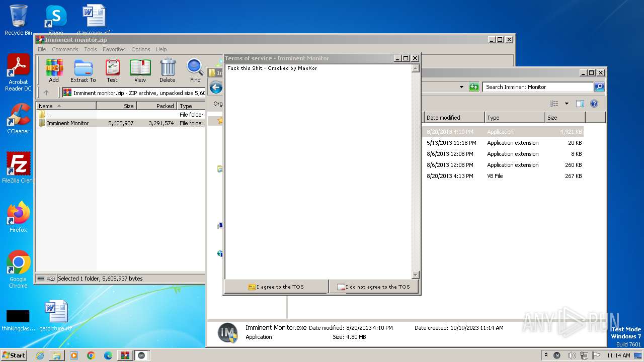Click the Find magnifier icon in WinRAR
The width and height of the screenshot is (644, 362).
195,70
